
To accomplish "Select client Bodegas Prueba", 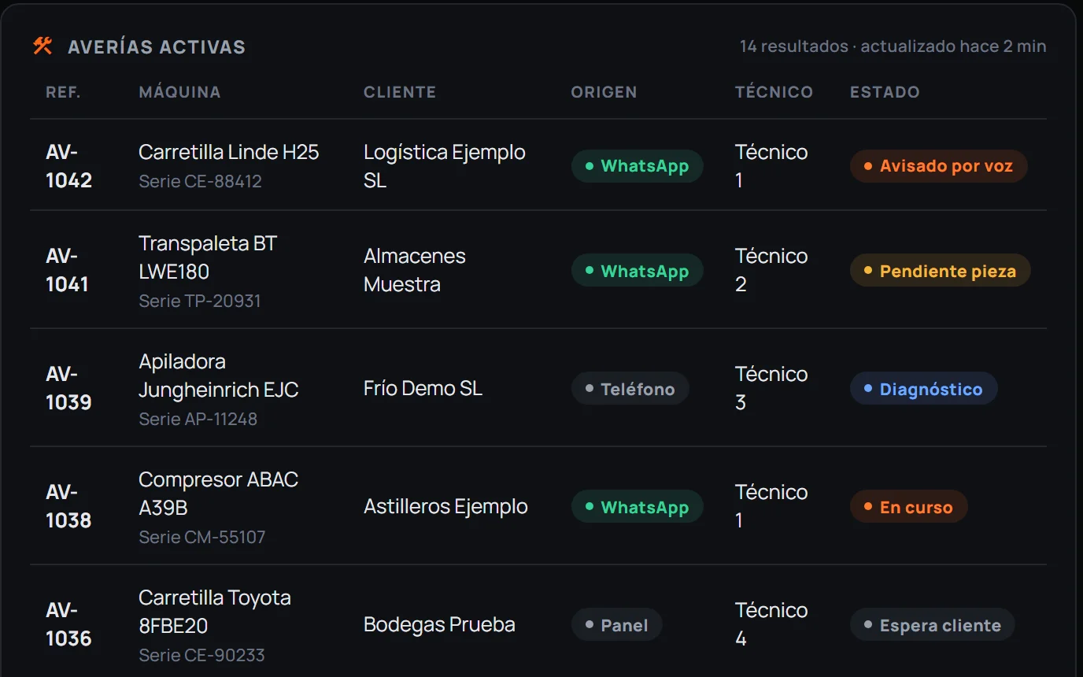I will click(x=439, y=624).
